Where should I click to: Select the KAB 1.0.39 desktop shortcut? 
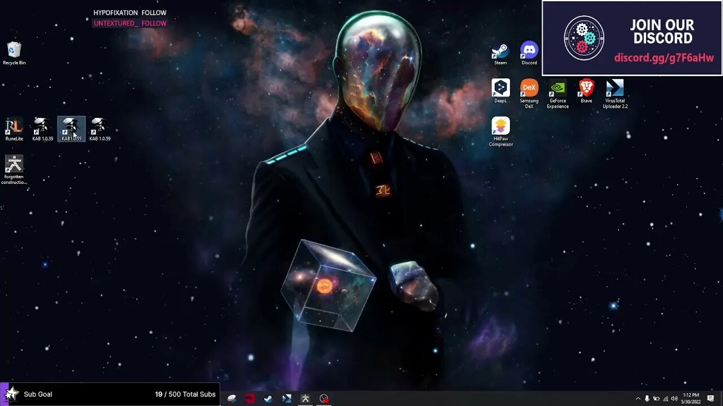click(42, 129)
